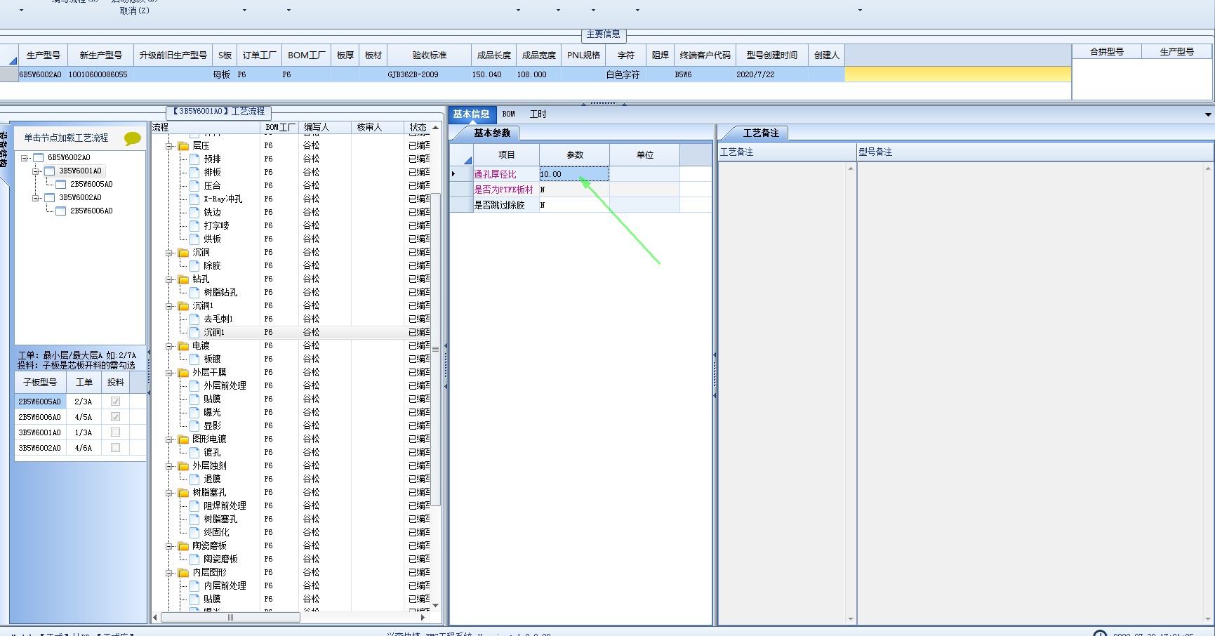Click the document icon of 除胶 step
The width and height of the screenshot is (1215, 636).
click(194, 266)
